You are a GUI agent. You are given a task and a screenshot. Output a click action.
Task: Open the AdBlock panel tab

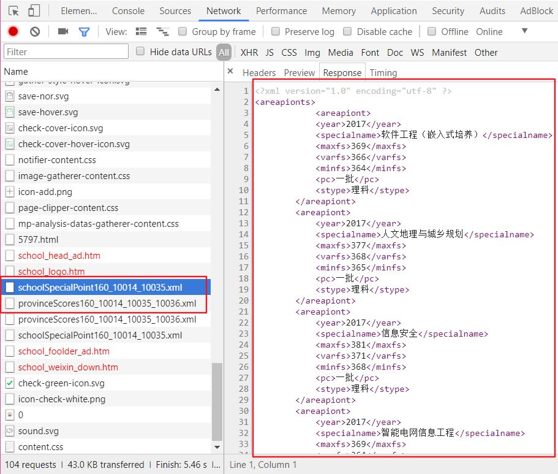tap(537, 11)
